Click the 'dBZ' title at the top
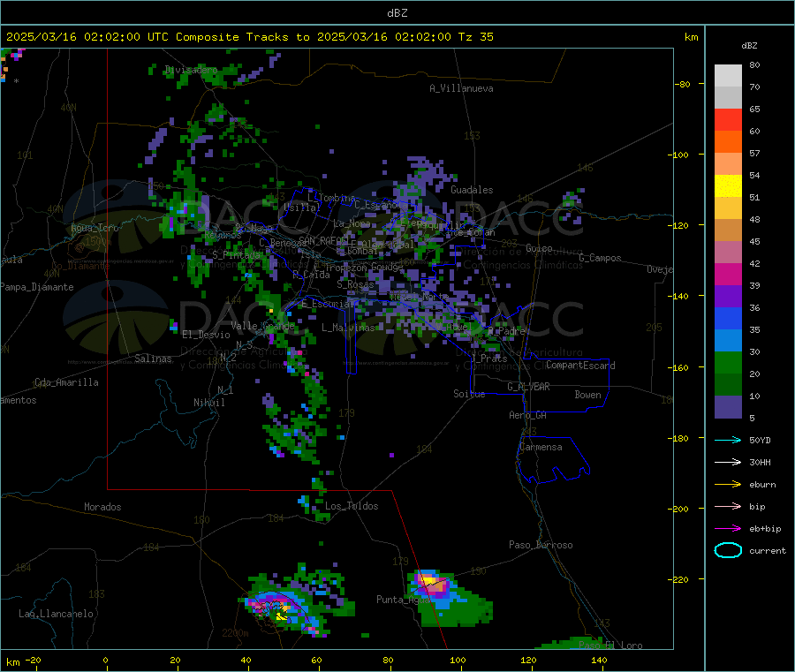The height and width of the screenshot is (672, 795). [x=397, y=13]
